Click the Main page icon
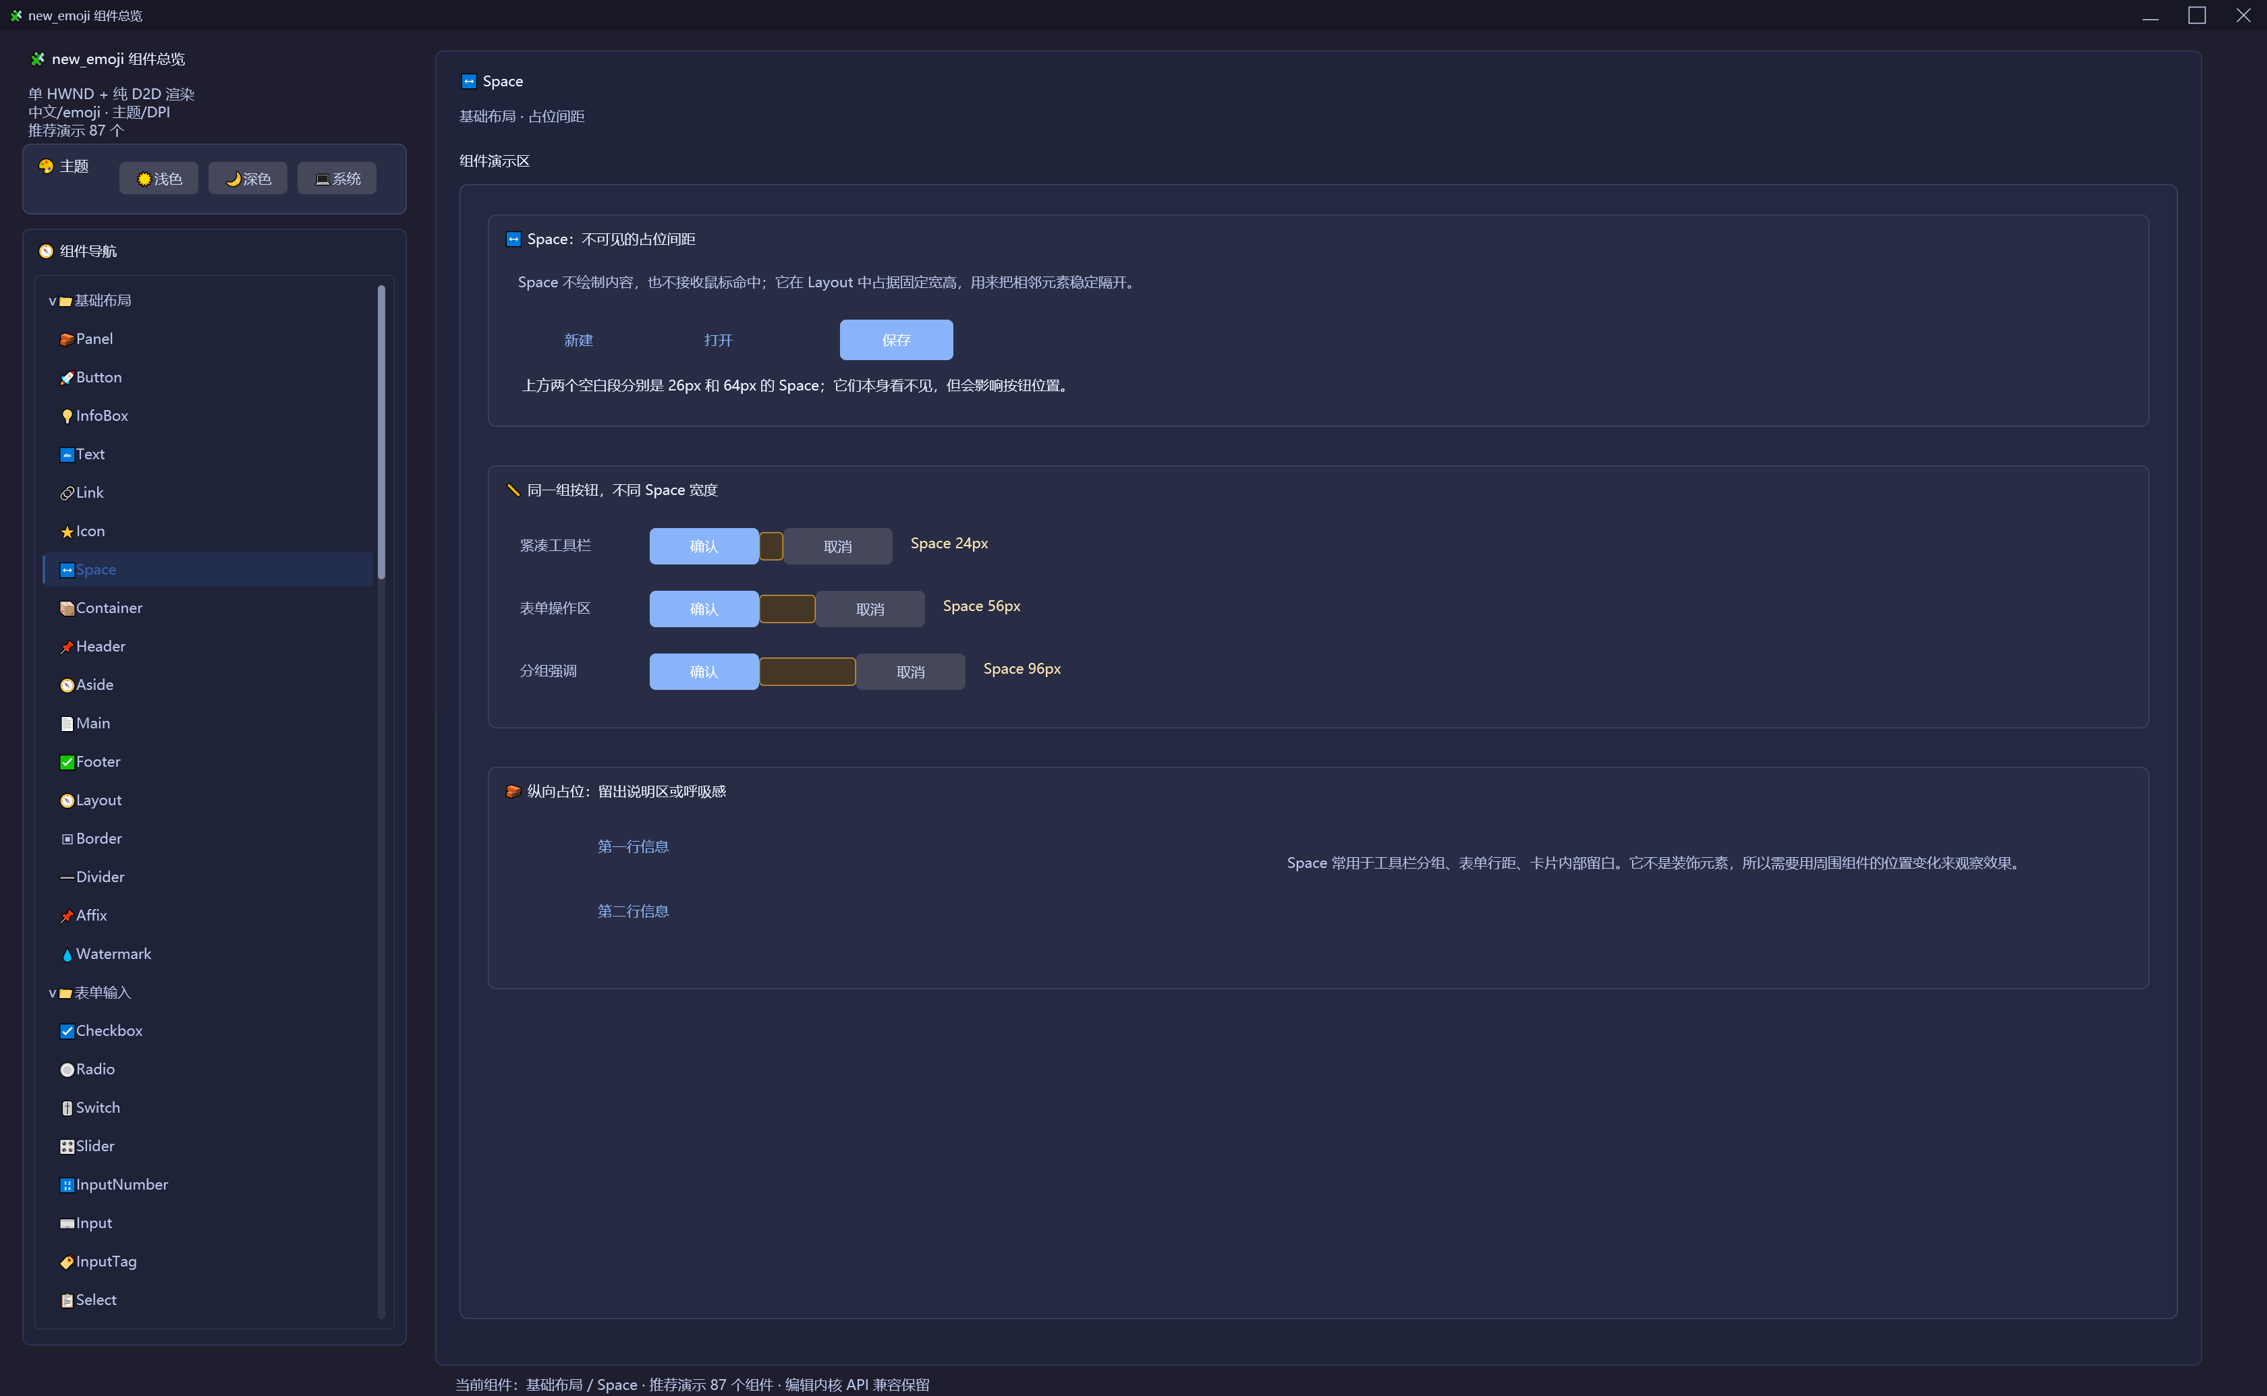The height and width of the screenshot is (1396, 2267). (x=67, y=724)
